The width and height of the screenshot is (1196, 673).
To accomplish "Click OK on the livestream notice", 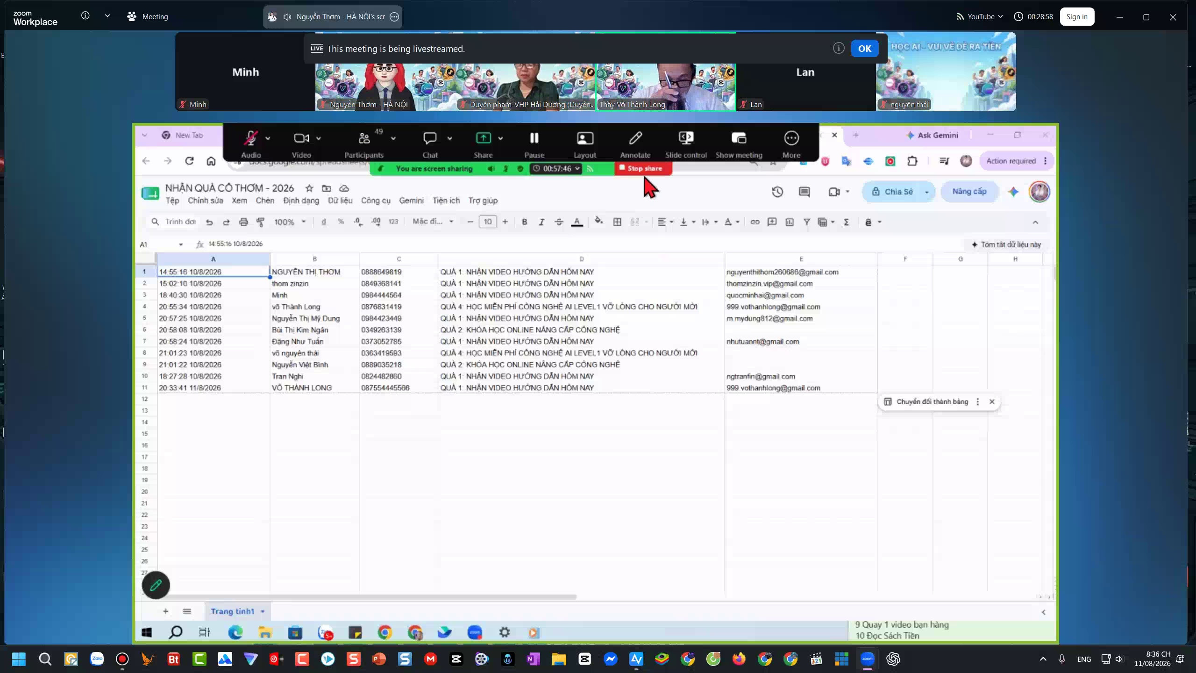I will [864, 49].
